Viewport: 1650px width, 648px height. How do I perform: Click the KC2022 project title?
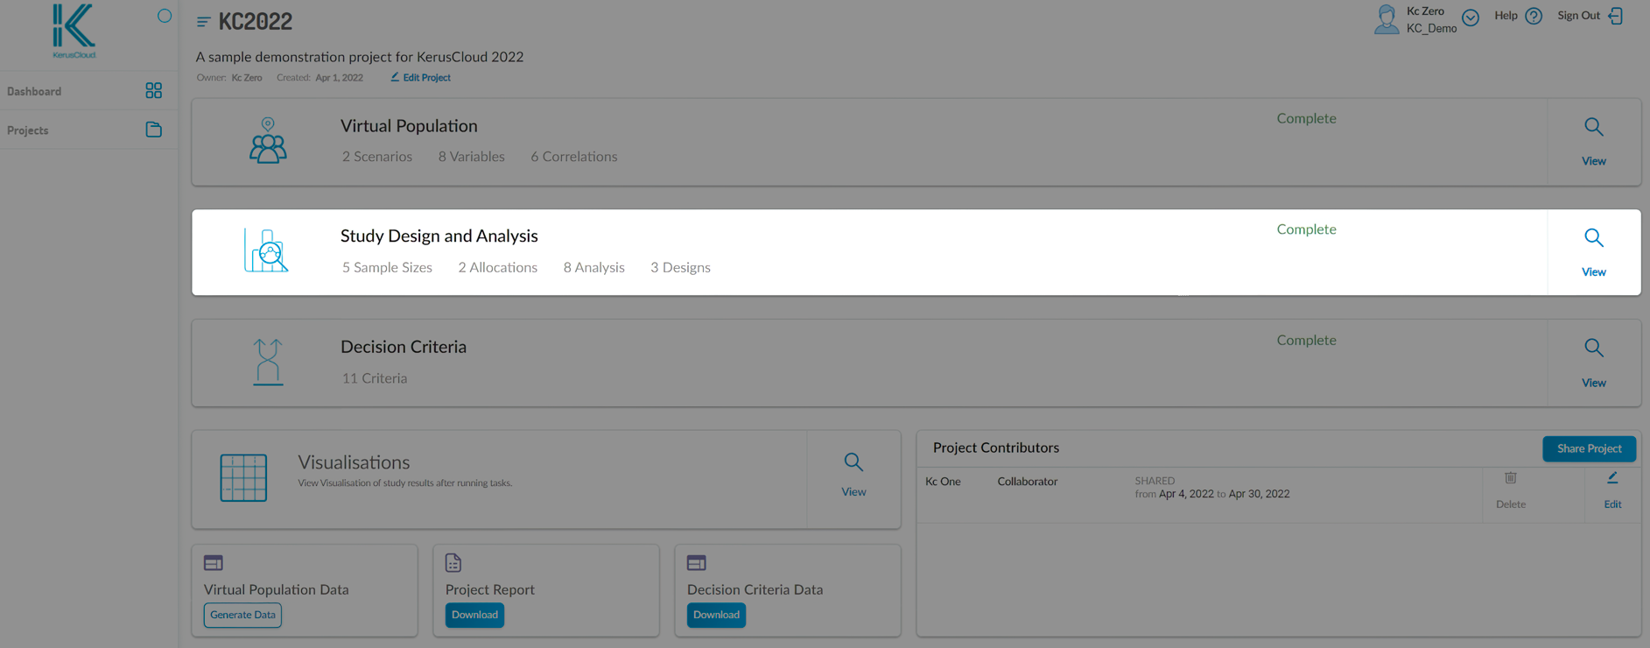[x=256, y=22]
